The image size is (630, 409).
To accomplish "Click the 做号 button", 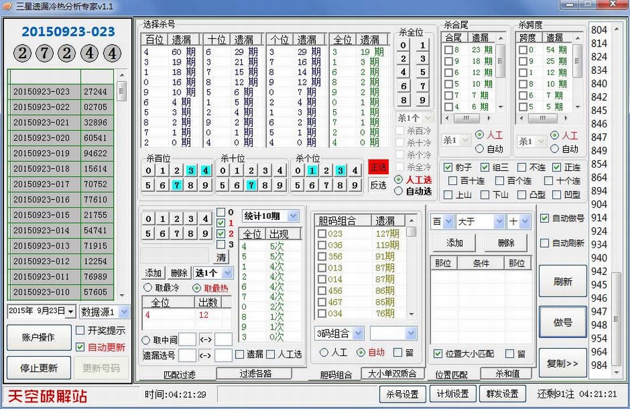I will click(x=562, y=322).
